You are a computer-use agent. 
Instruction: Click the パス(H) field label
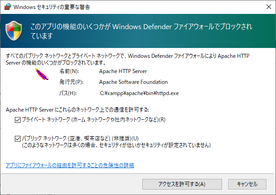click(x=68, y=93)
